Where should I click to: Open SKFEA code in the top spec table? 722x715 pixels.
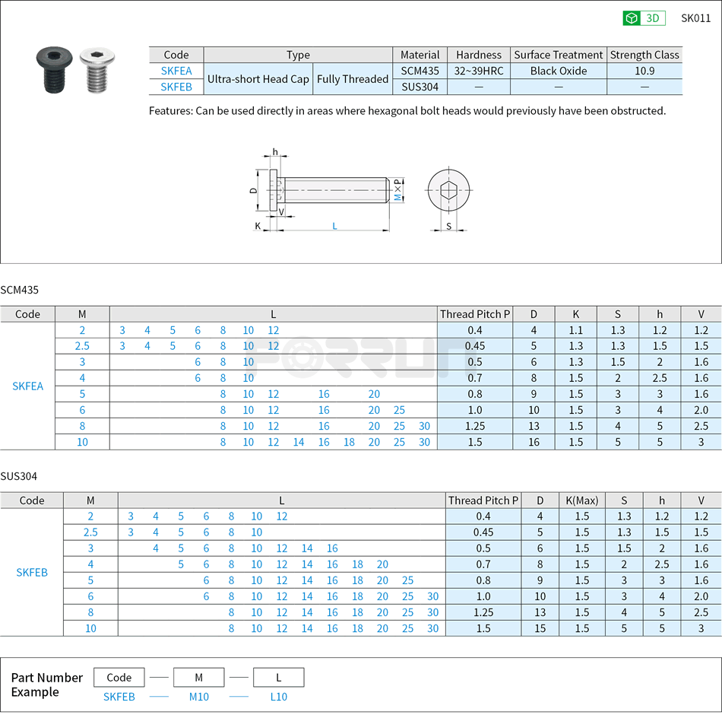[x=176, y=71]
